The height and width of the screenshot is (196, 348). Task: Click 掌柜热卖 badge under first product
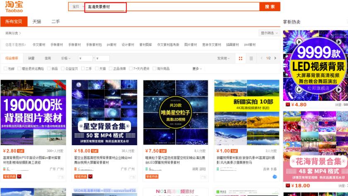click(8, 177)
